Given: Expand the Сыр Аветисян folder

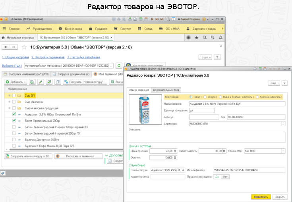Looking at the screenshot, I should [x=9, y=102].
